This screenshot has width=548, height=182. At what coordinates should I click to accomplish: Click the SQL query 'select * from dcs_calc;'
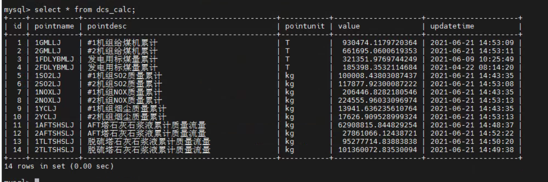tap(85, 9)
